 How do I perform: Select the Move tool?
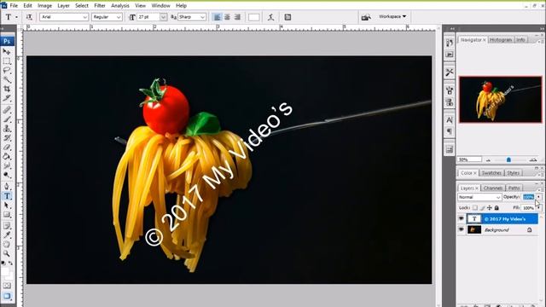[7, 52]
